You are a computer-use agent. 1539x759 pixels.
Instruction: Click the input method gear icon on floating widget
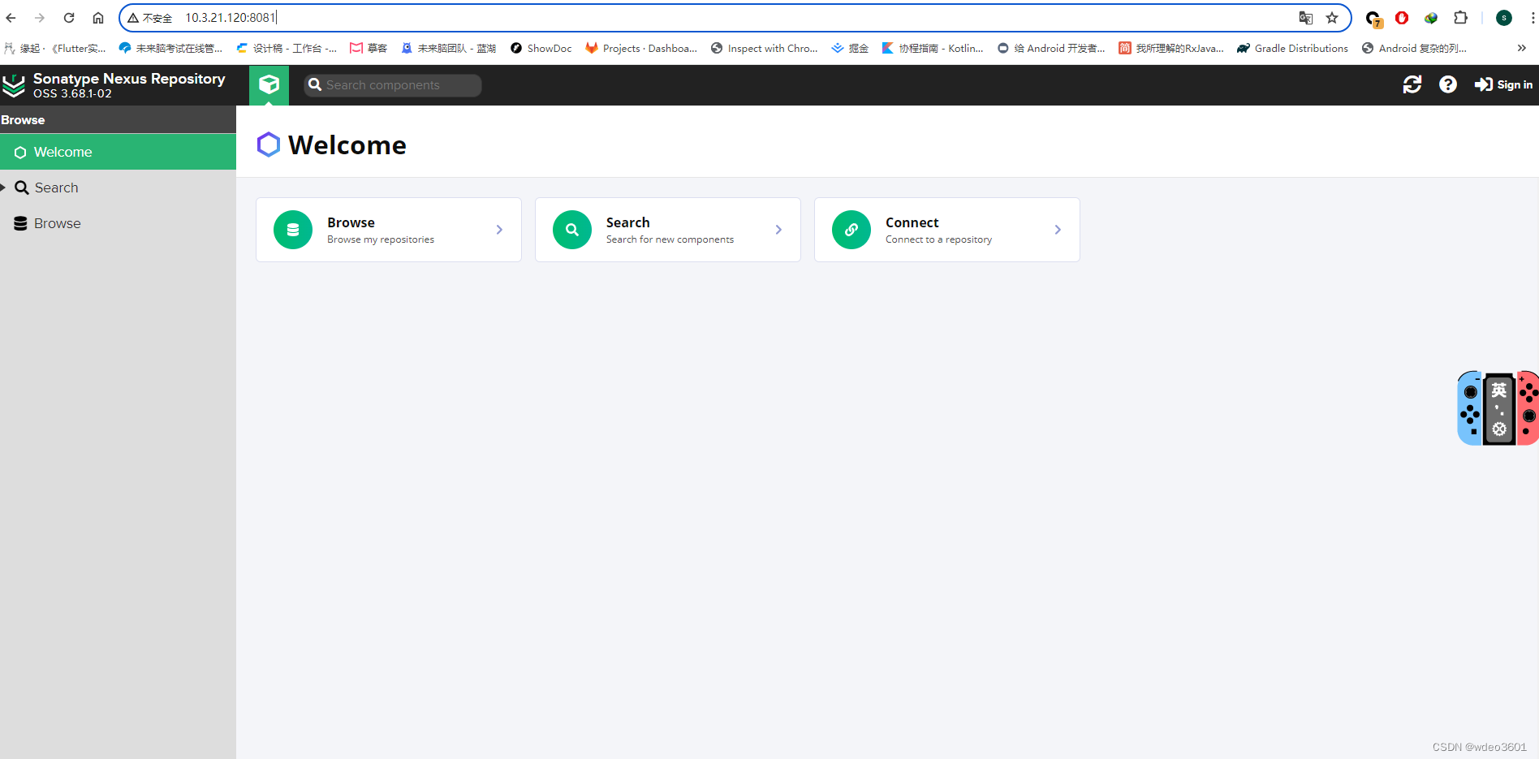[x=1499, y=429]
